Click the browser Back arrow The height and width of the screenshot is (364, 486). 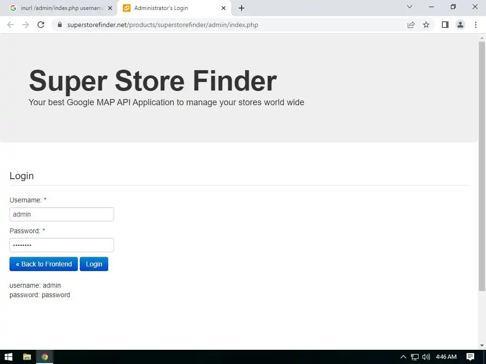coord(10,25)
